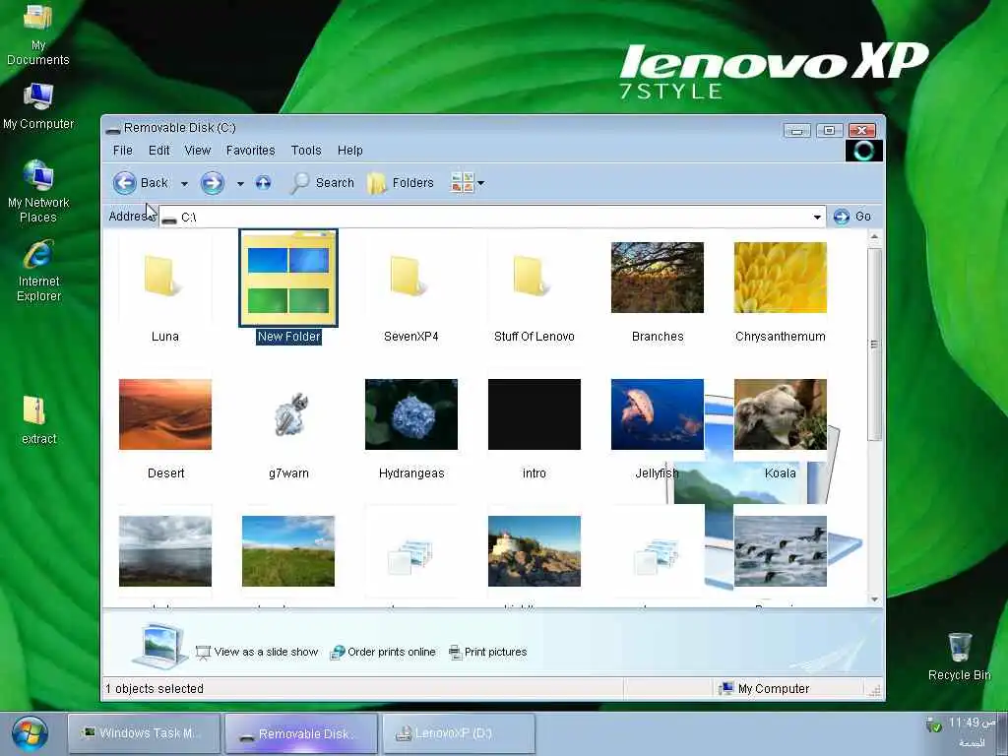Select the green field picture thumbnail
Image resolution: width=1008 pixels, height=756 pixels.
[x=288, y=551]
